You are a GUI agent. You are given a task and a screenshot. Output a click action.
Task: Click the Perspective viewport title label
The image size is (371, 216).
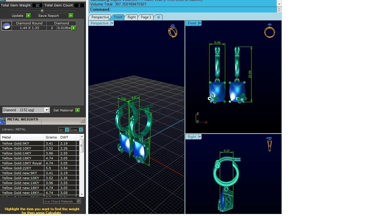[100, 23]
